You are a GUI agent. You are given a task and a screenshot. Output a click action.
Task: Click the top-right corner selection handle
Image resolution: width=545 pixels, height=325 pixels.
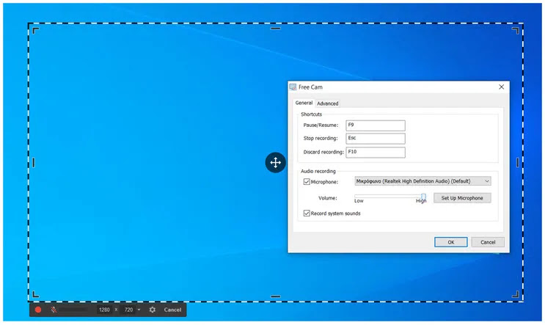click(516, 31)
